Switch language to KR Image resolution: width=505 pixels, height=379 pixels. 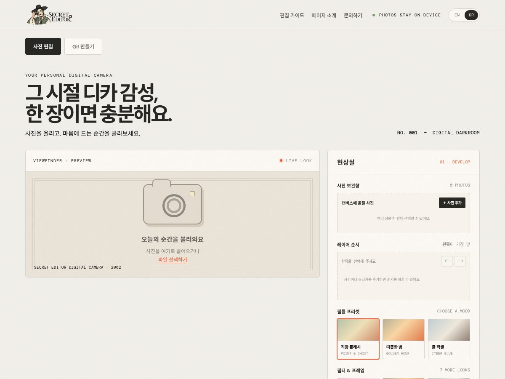pos(471,15)
